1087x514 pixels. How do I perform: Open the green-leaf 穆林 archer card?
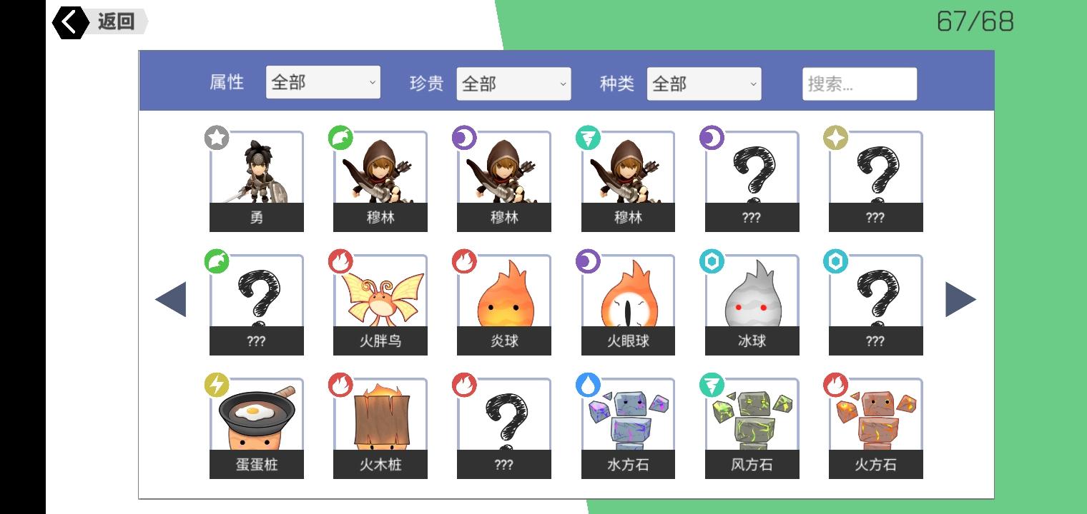pyautogui.click(x=380, y=181)
